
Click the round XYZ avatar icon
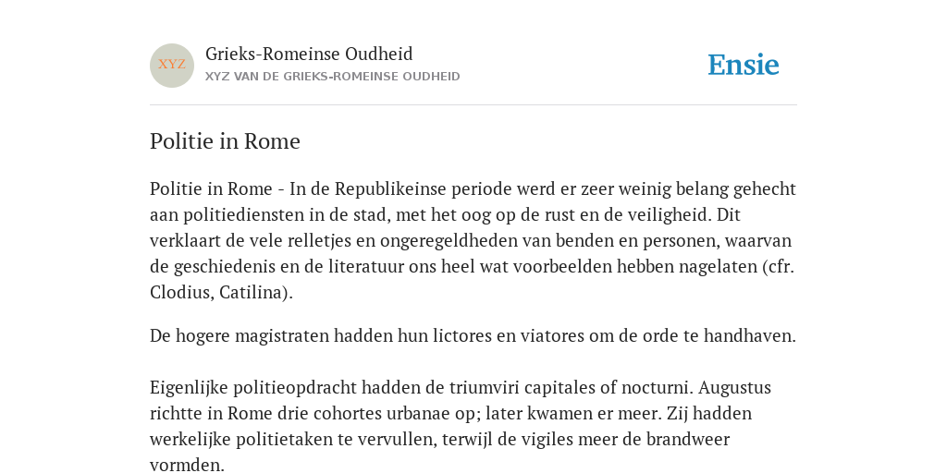click(172, 66)
